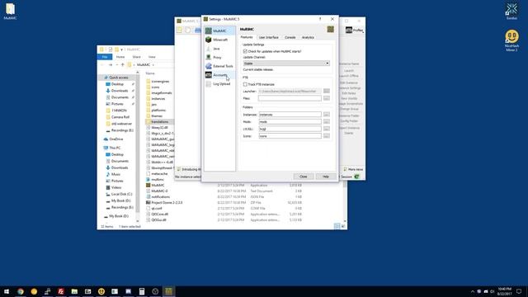This screenshot has width=528, height=297.
Task: Click the More news icon in MultiMC window
Action: [345, 169]
